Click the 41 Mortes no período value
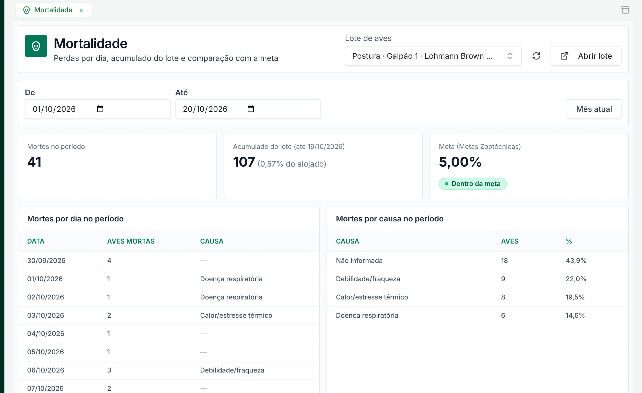 click(x=34, y=162)
